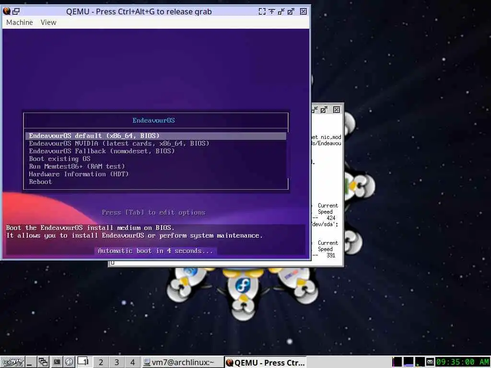Select EndeavourOS default (x86_64, BIOS) boot entry
This screenshot has width=491, height=368.
156,136
